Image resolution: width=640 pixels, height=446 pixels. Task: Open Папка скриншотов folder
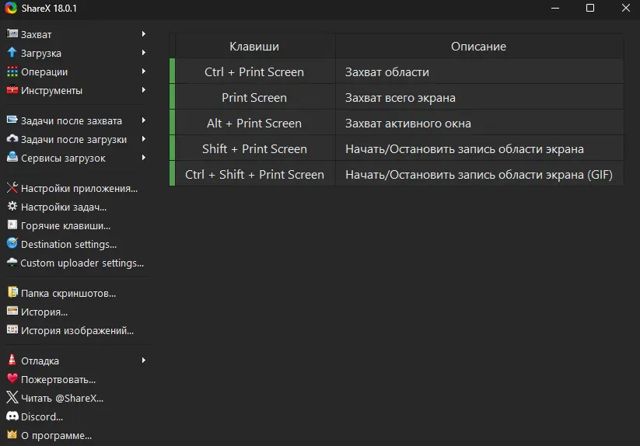(x=68, y=293)
